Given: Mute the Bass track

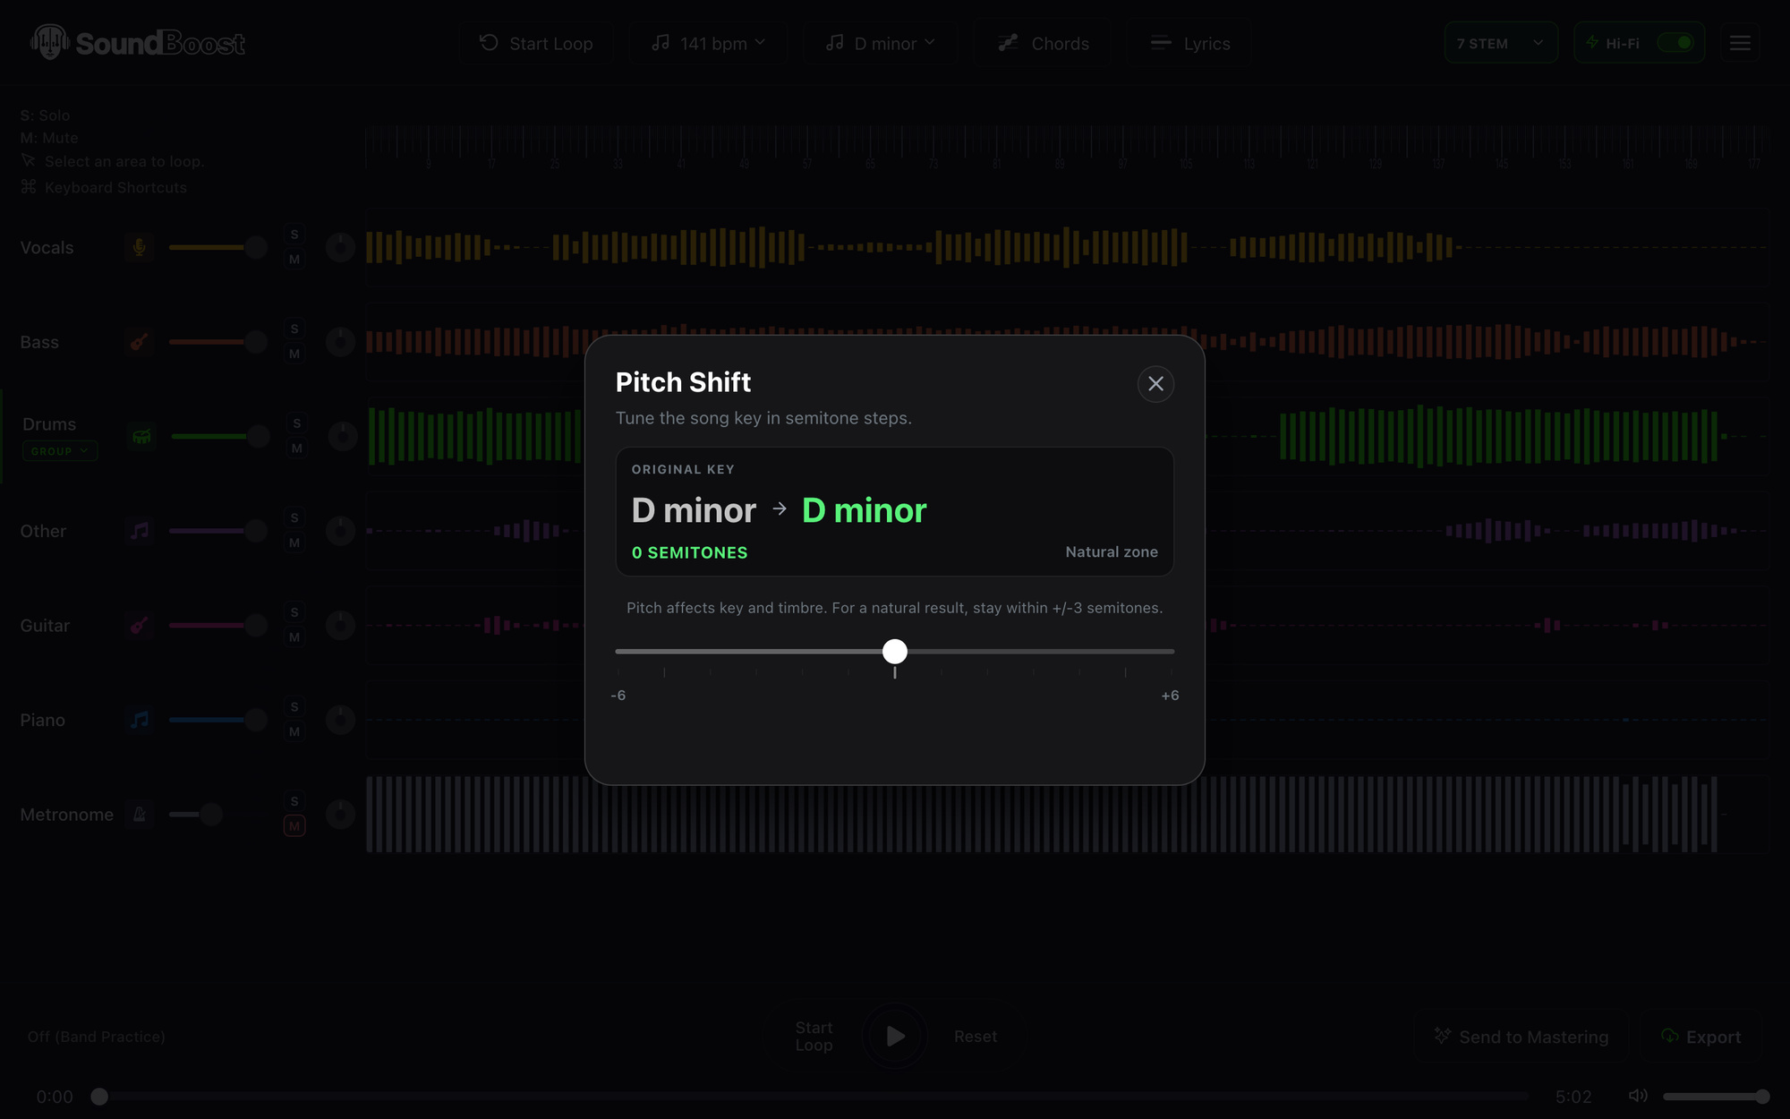Looking at the screenshot, I should point(294,354).
